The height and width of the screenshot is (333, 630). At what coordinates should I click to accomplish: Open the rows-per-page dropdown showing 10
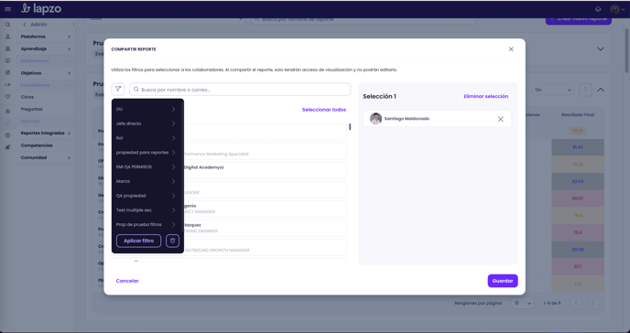[523, 303]
